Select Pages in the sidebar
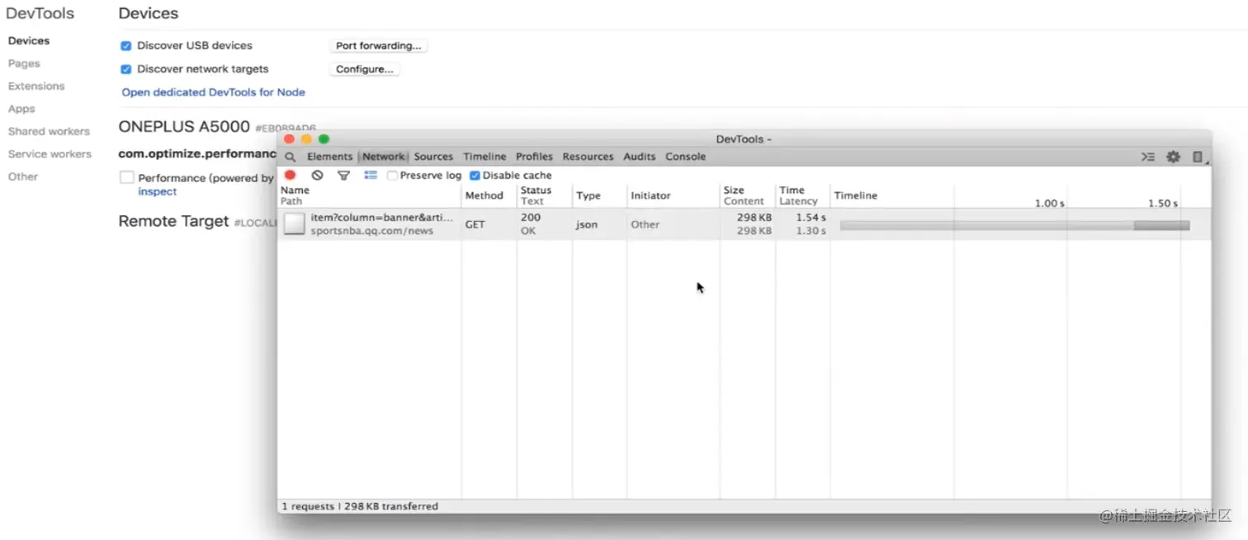1248x540 pixels. click(x=24, y=63)
